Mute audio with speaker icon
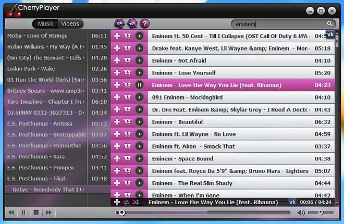This screenshot has width=344, height=224. (x=301, y=213)
